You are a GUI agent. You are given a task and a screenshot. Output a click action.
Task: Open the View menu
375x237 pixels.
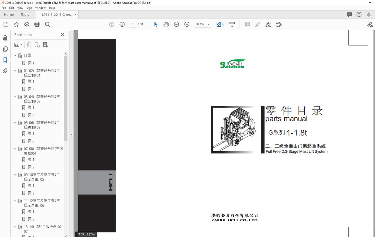(20, 8)
